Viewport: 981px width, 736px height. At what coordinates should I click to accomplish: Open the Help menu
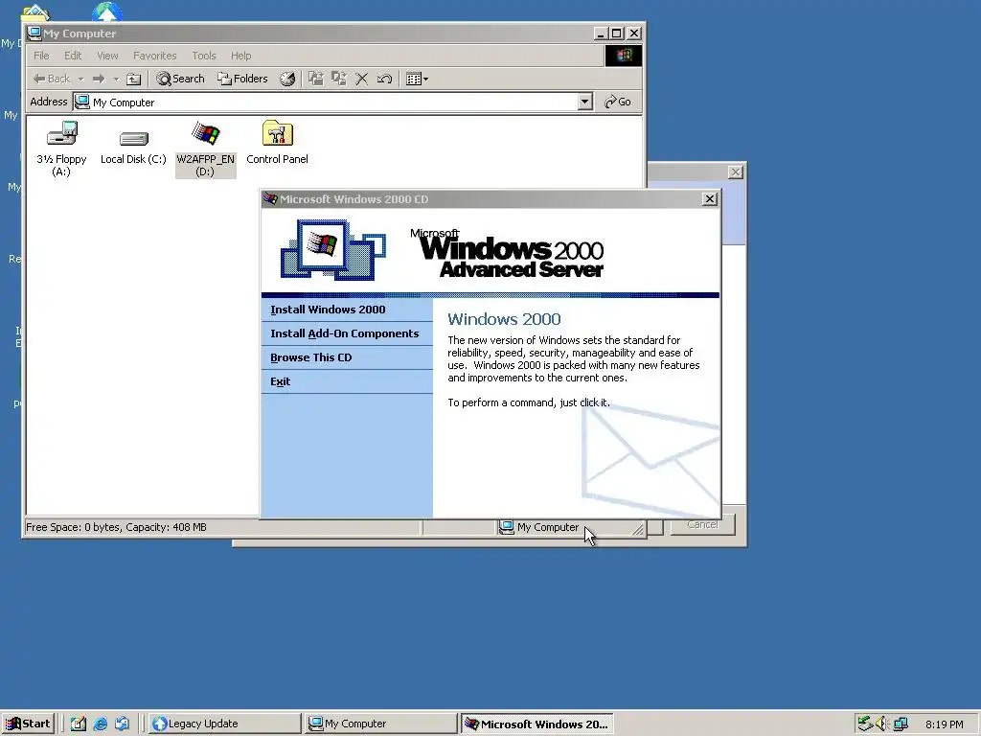pos(240,56)
